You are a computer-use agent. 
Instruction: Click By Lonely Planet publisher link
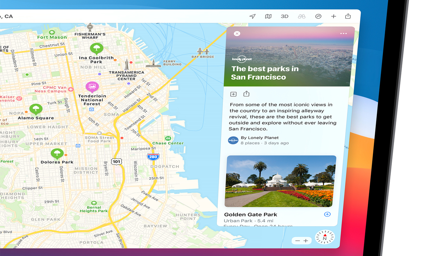point(260,138)
